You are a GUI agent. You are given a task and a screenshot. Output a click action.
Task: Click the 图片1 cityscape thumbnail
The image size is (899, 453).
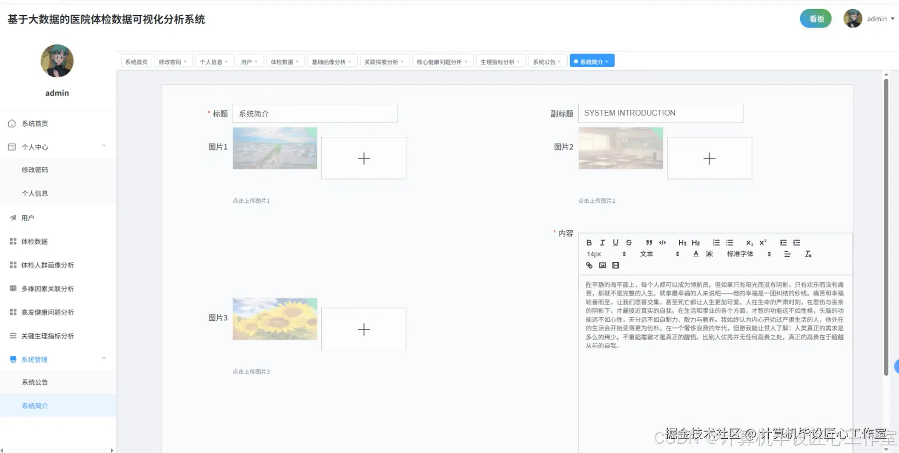(275, 148)
